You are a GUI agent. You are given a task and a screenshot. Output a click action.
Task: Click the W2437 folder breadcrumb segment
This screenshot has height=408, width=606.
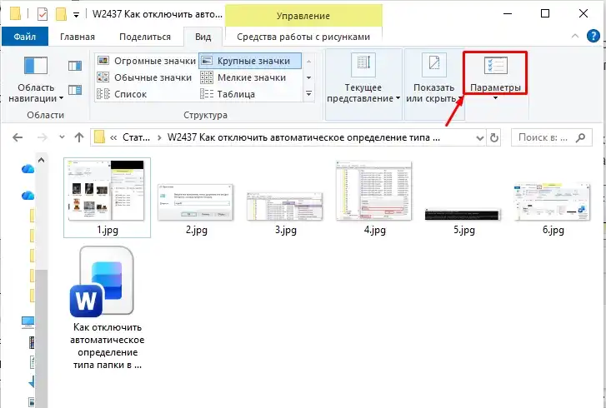coord(303,137)
